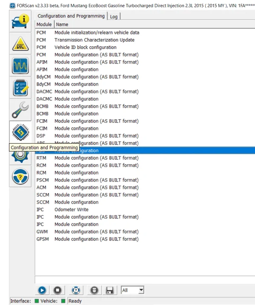Viewport: 255px width, 305px height.
Task: Click the lifebuoy help icon in toolbar
Action: coord(76,290)
